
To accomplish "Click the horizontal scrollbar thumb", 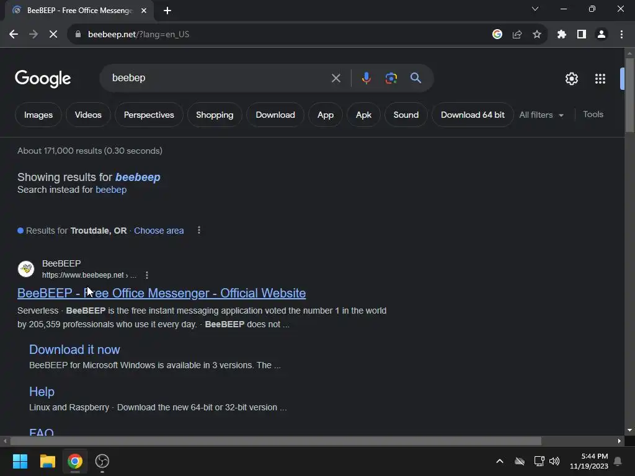I will tap(276, 441).
